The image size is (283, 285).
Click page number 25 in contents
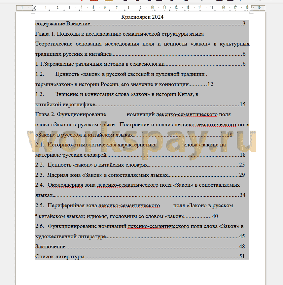(242, 165)
